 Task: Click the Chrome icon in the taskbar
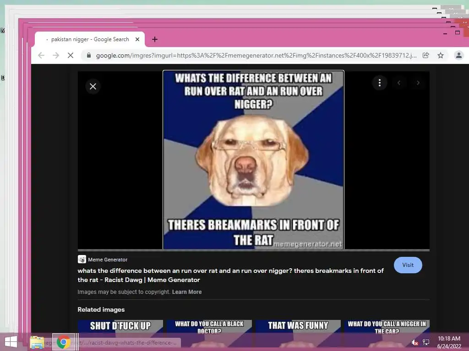pyautogui.click(x=63, y=342)
